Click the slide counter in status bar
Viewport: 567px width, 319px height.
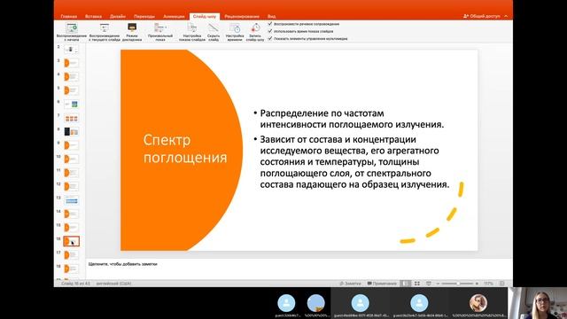[75, 284]
